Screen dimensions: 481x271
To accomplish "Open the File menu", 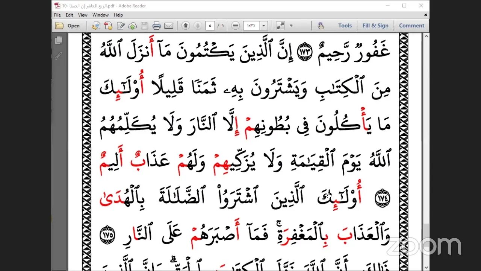I will click(57, 15).
